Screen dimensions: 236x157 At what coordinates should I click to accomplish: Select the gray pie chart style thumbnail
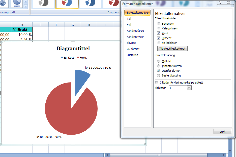44,4
